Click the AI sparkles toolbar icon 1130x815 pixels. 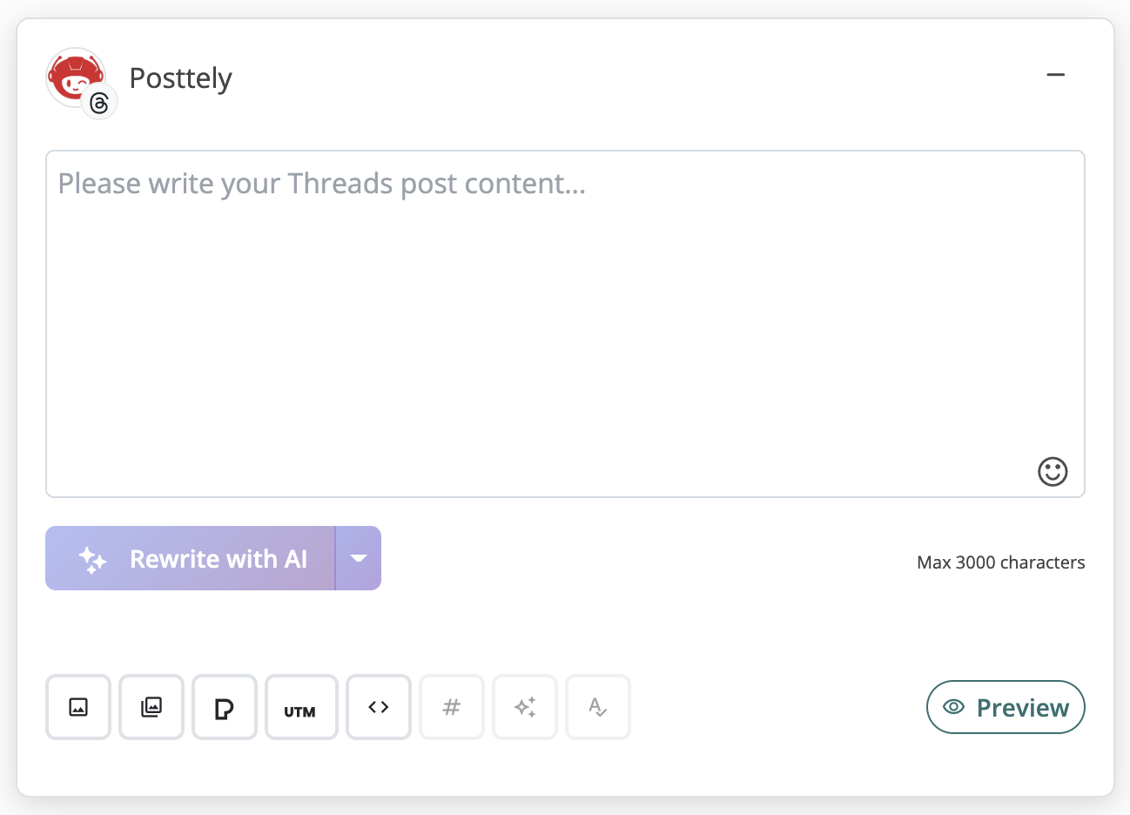coord(525,707)
